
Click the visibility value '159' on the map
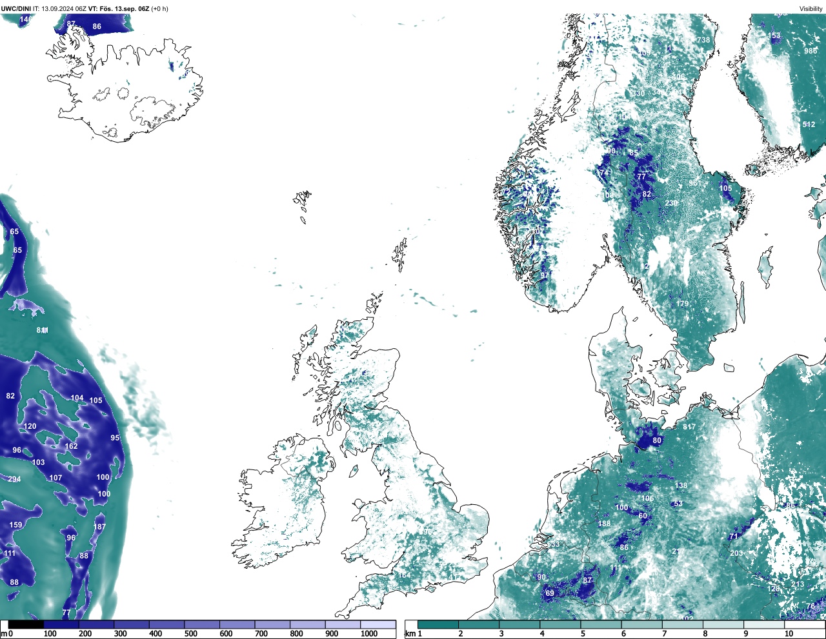(x=15, y=525)
